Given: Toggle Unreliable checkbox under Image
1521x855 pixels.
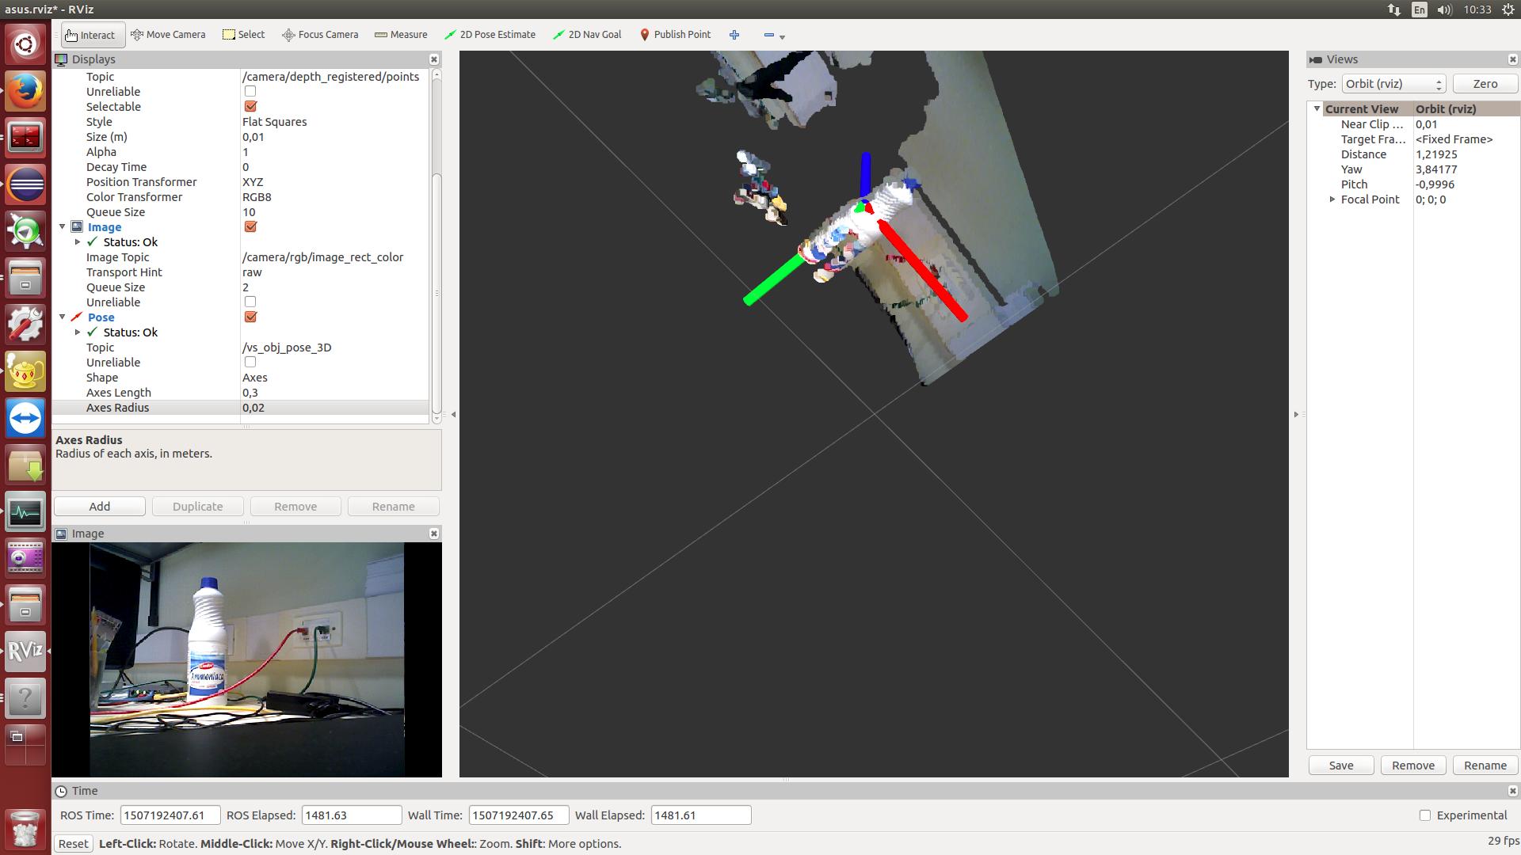Looking at the screenshot, I should tap(249, 302).
